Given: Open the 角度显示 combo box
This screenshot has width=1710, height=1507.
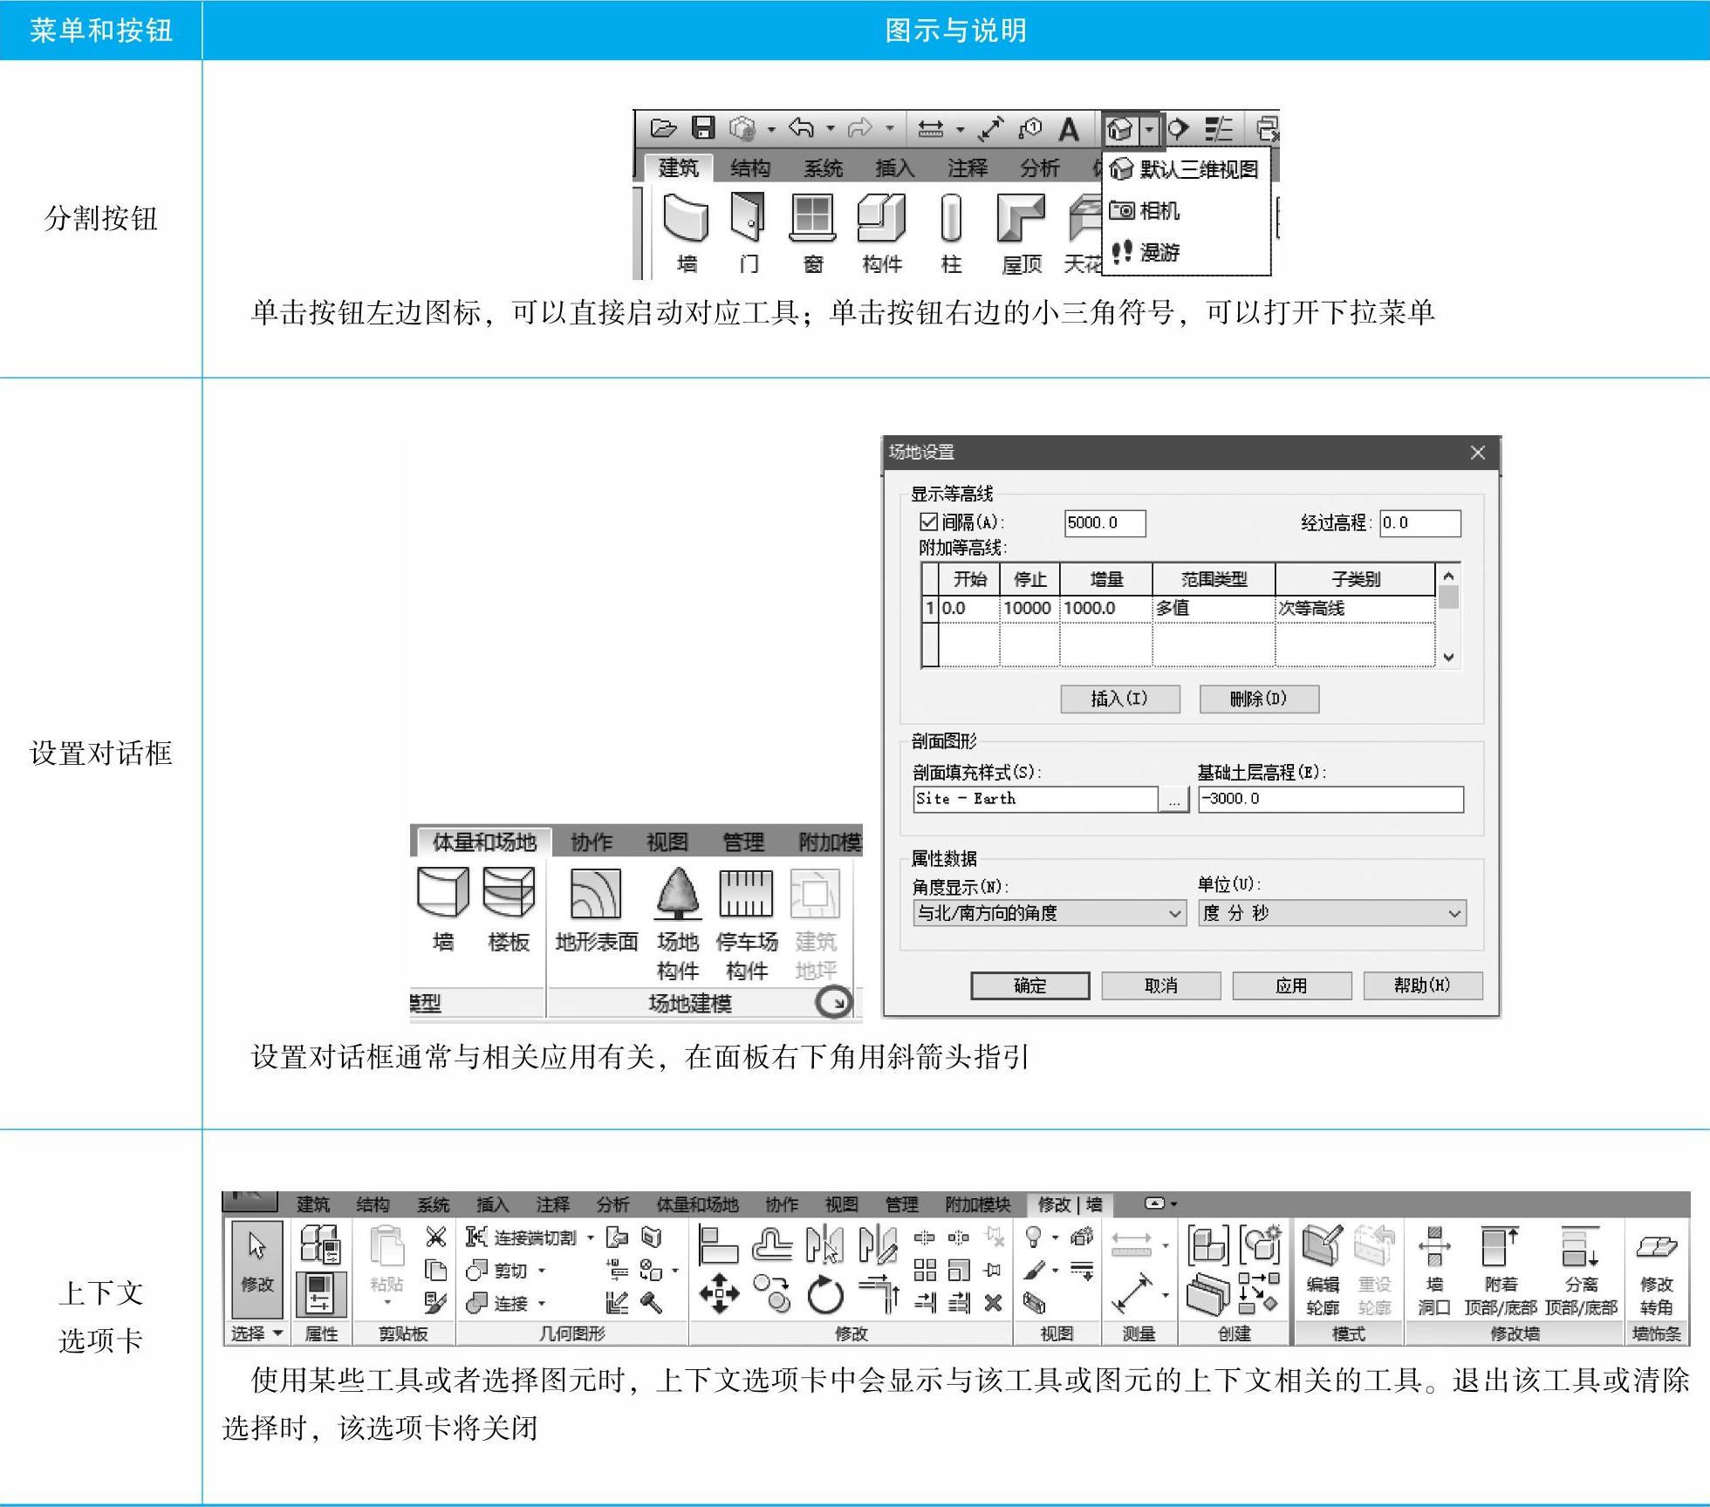Looking at the screenshot, I should 1050,913.
